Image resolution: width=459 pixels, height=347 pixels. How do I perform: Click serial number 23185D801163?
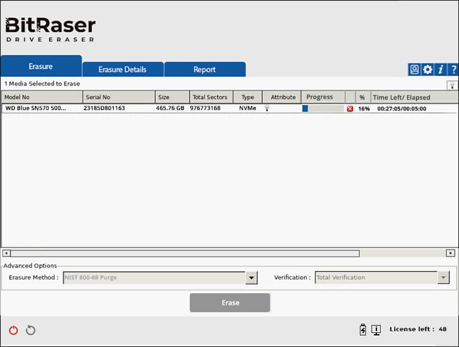[x=104, y=108]
